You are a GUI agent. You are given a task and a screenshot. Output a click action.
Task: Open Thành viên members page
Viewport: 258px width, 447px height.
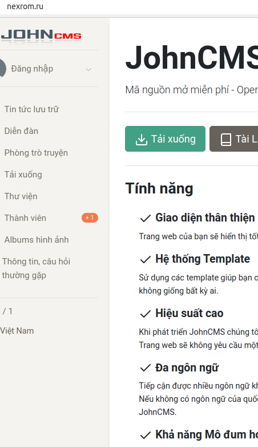coord(25,218)
